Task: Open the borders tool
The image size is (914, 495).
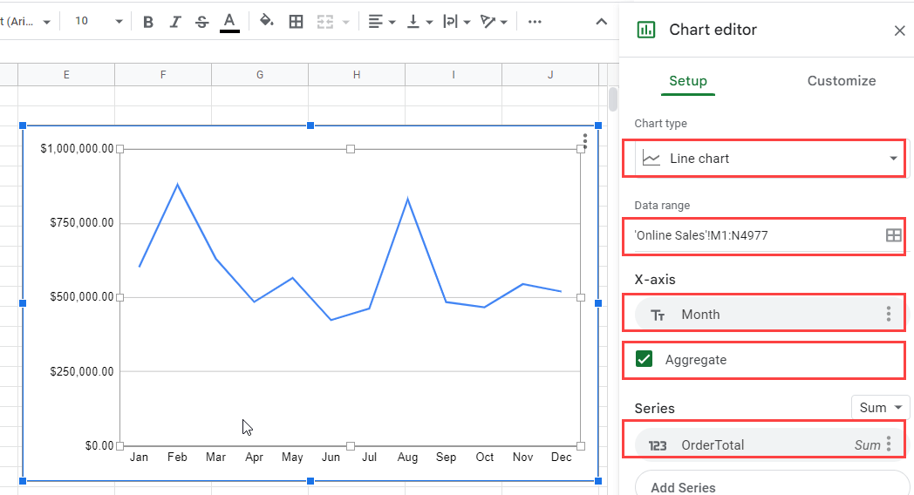Action: (x=297, y=22)
